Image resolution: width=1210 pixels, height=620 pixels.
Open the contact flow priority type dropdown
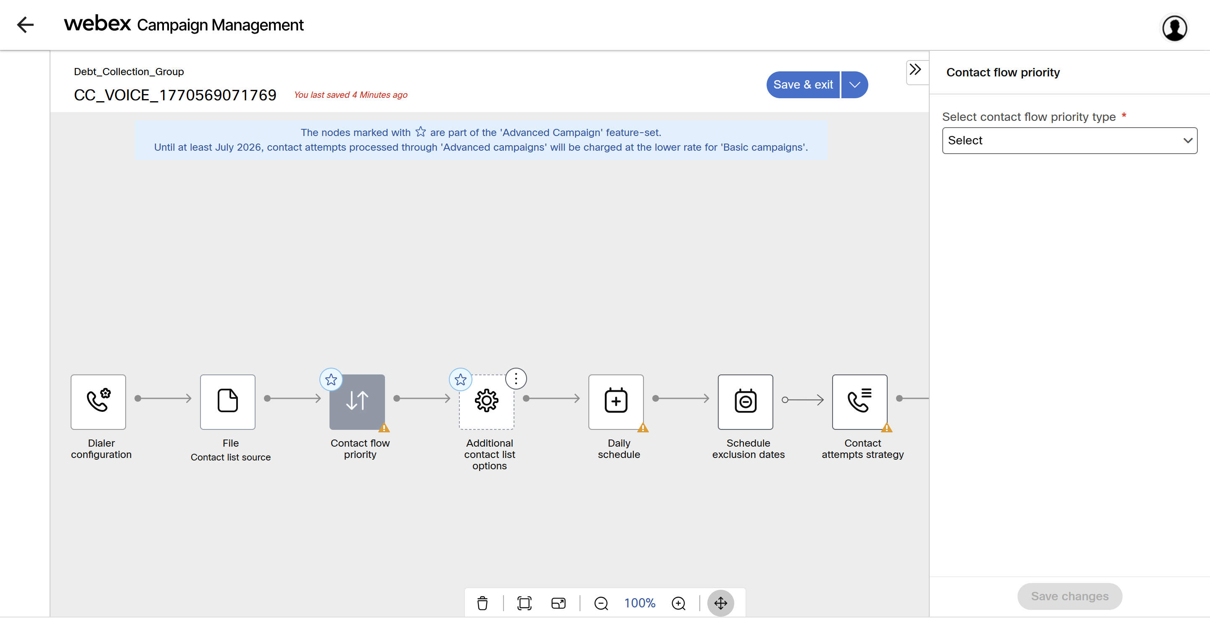click(x=1069, y=140)
